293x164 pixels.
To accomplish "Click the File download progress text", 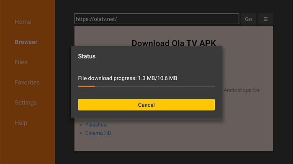I will click(128, 78).
